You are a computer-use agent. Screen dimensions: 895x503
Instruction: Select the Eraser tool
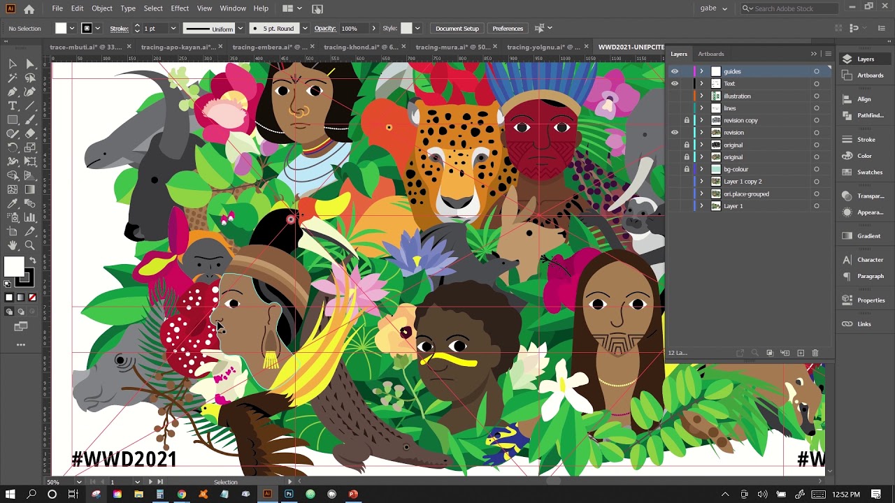tap(30, 133)
